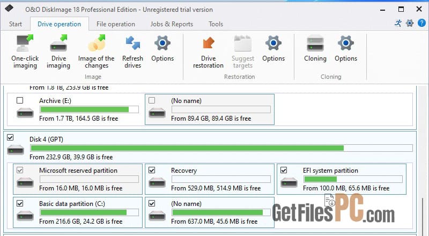
Task: Check the Archive (E:) checkbox
Action: [20, 100]
